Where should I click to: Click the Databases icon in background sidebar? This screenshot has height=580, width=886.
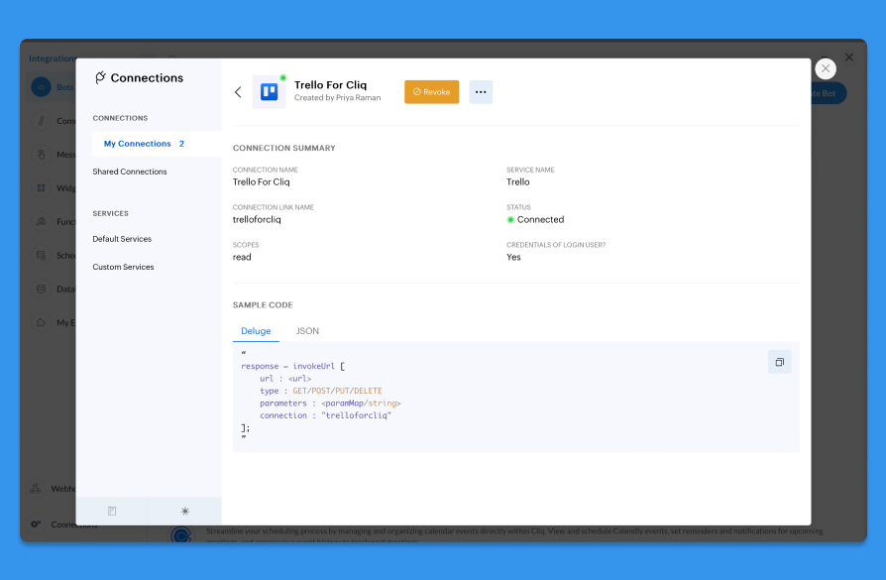pos(42,289)
